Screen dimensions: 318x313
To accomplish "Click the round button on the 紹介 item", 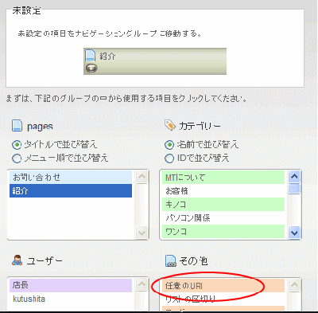I will click(91, 68).
